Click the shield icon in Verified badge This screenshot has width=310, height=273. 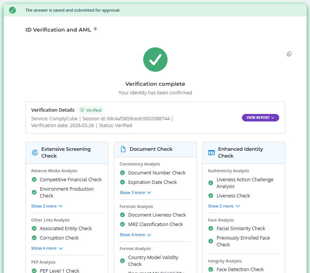(x=82, y=110)
